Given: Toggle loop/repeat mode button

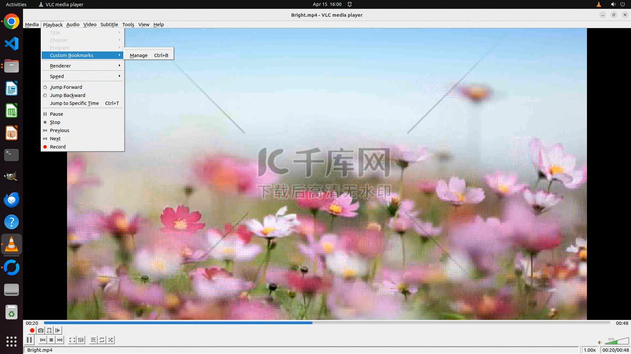Looking at the screenshot, I should coord(102,340).
